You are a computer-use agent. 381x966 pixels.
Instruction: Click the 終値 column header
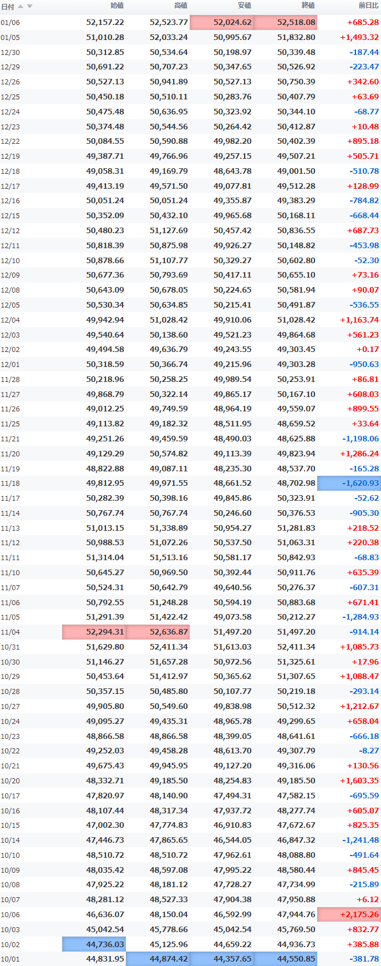(308, 6)
